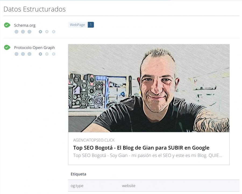Click the green checkmark beside Protocolo Open Graph
The width and height of the screenshot is (242, 194).
(x=7, y=47)
